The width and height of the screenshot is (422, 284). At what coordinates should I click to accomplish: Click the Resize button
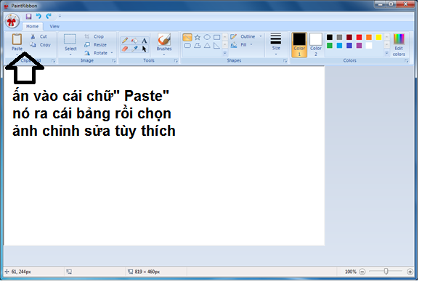tap(96, 45)
